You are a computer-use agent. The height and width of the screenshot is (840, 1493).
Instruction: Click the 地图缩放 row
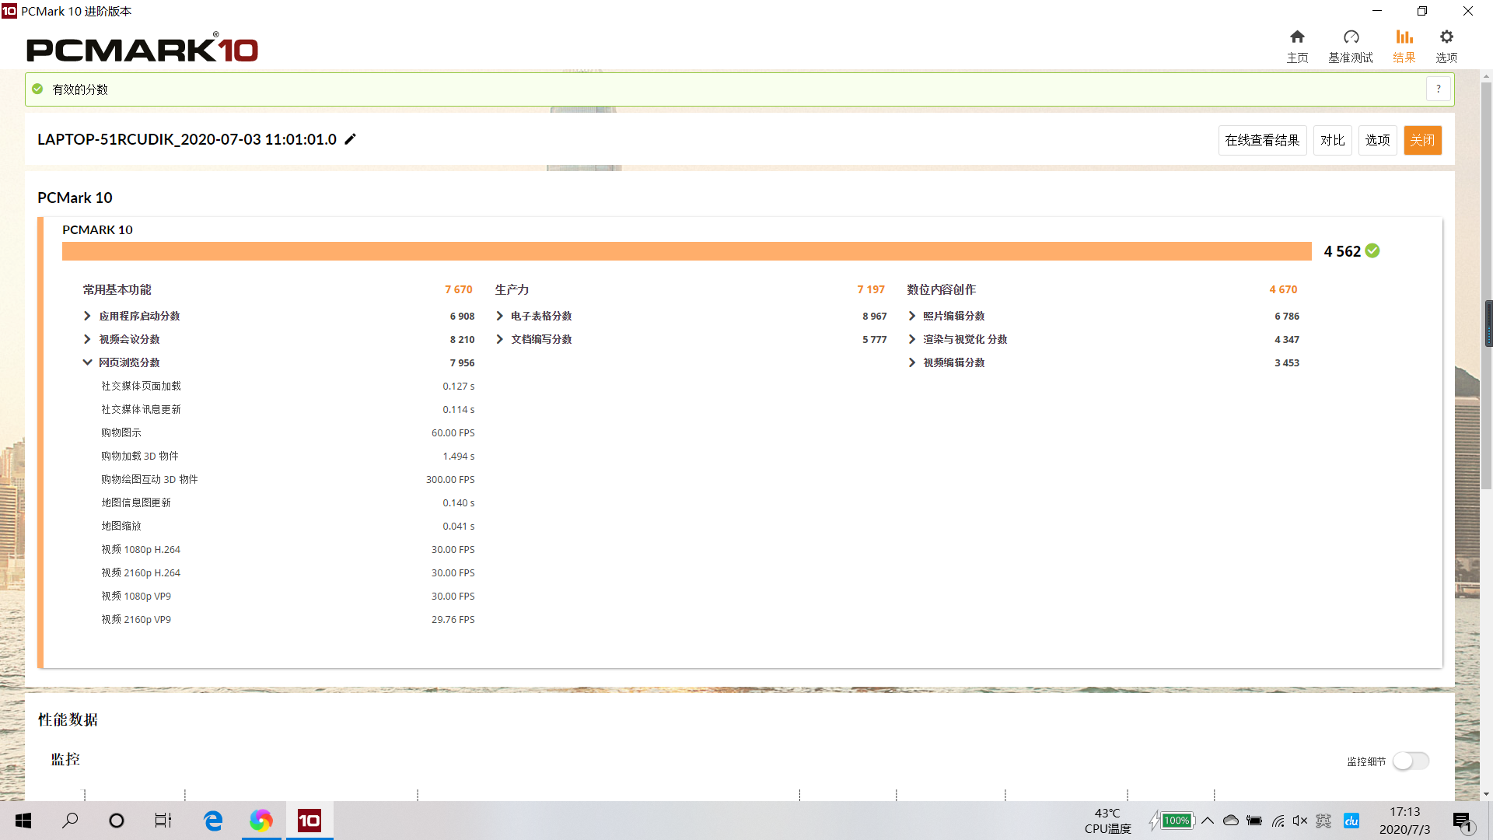[288, 526]
